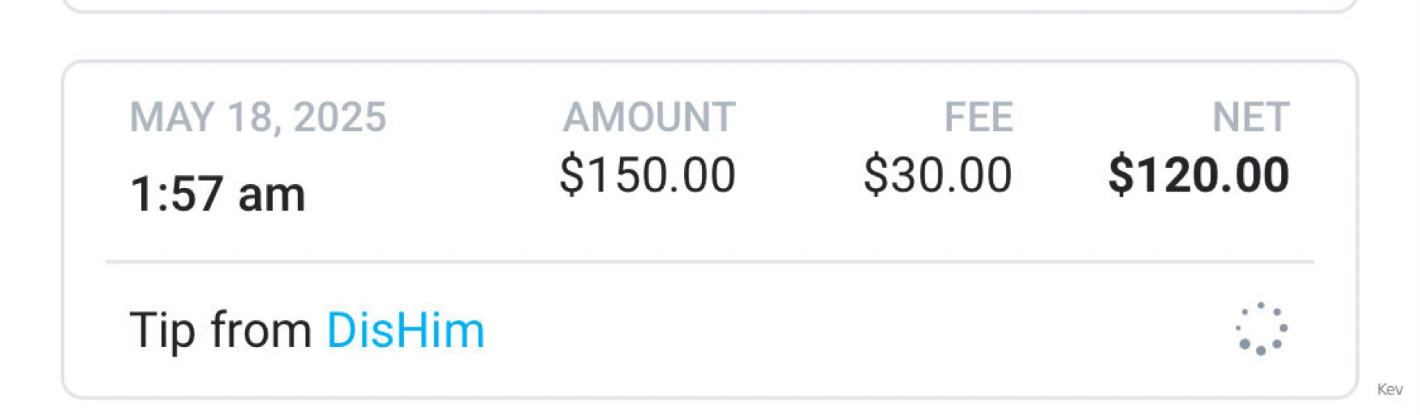Viewport: 1420px width, 415px height.
Task: Click the dollar sign before 150.00
Action: 570,175
